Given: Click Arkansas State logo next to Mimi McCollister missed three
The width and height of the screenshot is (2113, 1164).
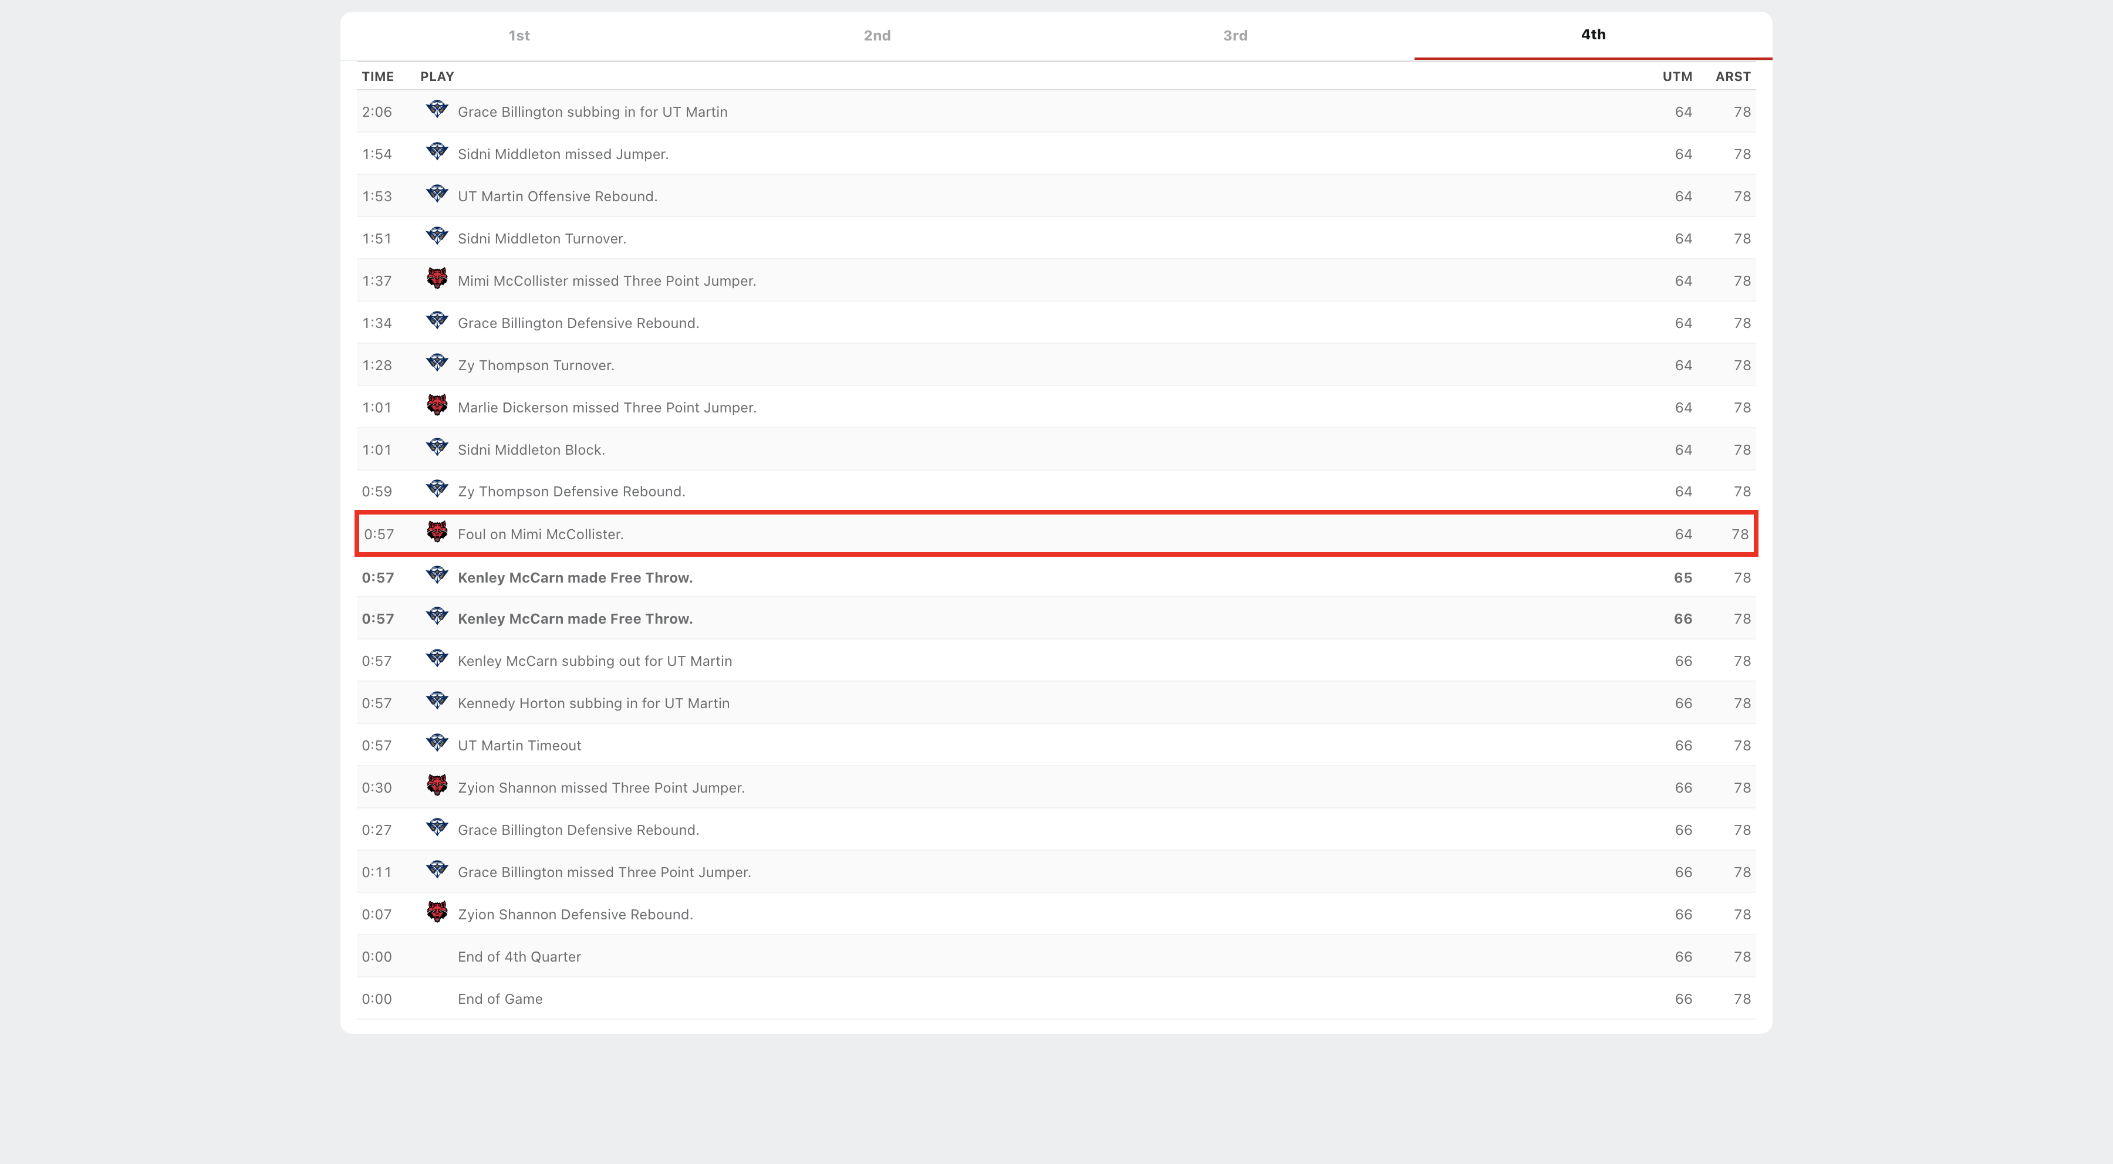Looking at the screenshot, I should pos(436,279).
